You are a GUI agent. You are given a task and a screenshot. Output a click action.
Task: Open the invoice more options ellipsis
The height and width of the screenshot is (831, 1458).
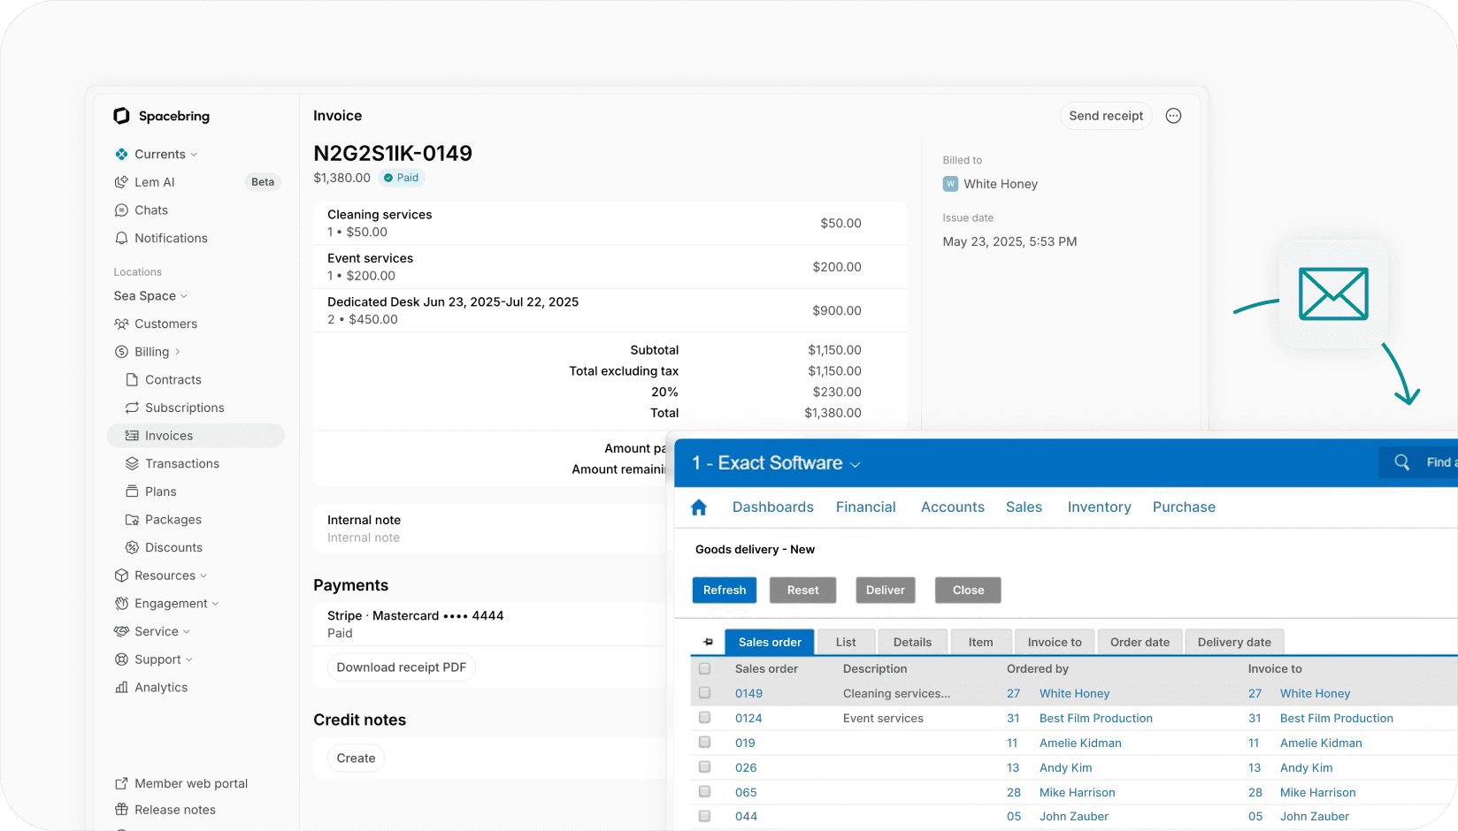pos(1173,116)
